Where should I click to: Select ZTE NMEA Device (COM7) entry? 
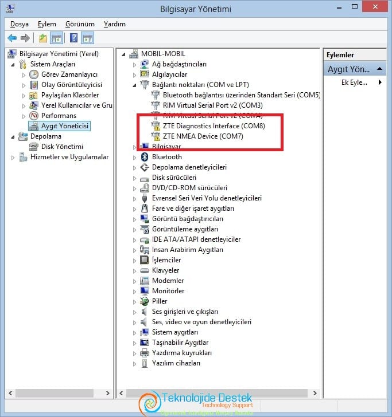coord(203,136)
